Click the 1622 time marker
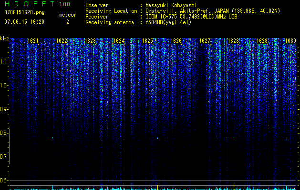The height and width of the screenshot is (190, 300). 62,41
